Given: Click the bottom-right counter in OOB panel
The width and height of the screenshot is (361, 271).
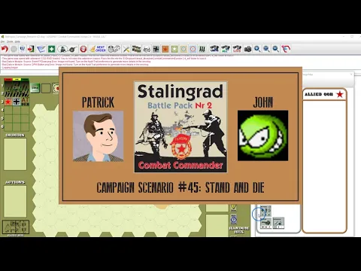Looking at the screenshot, I should (278, 223).
